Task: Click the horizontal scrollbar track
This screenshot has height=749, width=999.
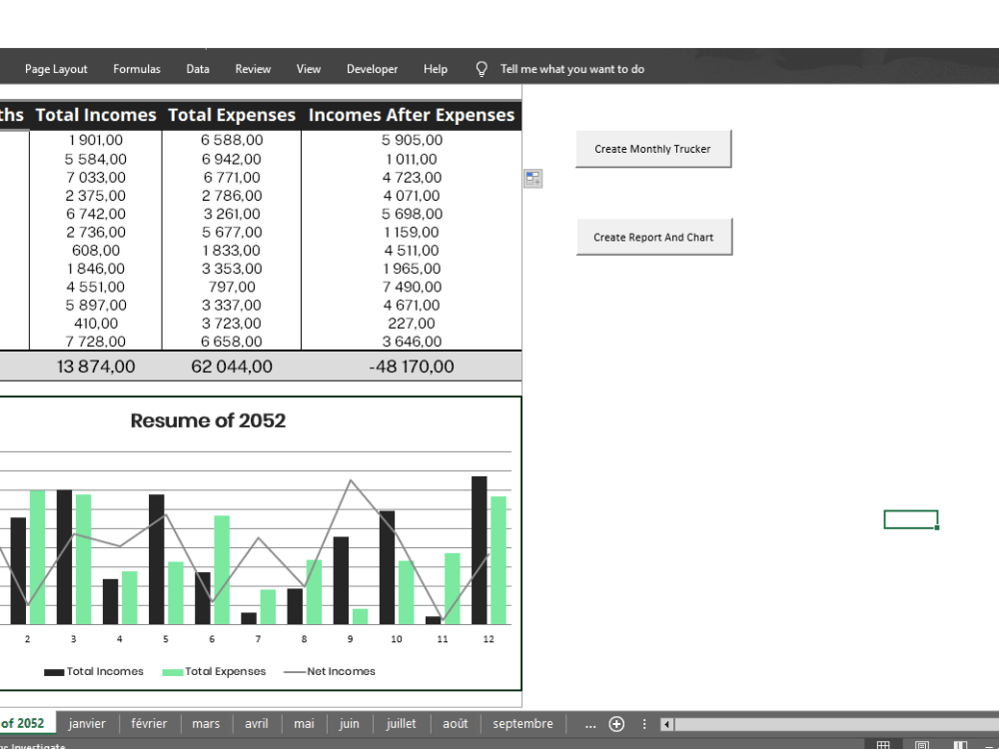Action: (x=836, y=724)
